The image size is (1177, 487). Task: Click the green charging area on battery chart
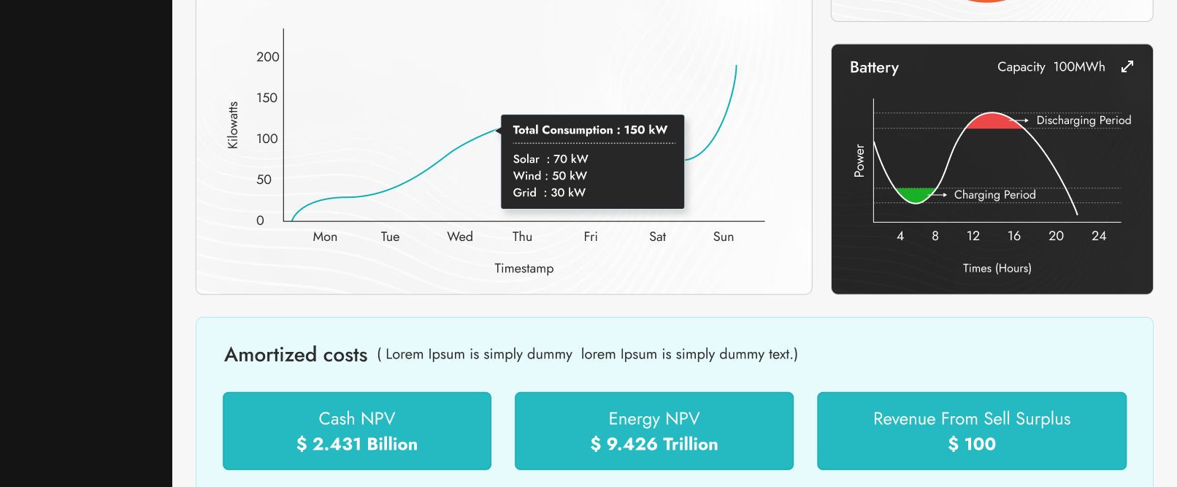[x=916, y=194]
